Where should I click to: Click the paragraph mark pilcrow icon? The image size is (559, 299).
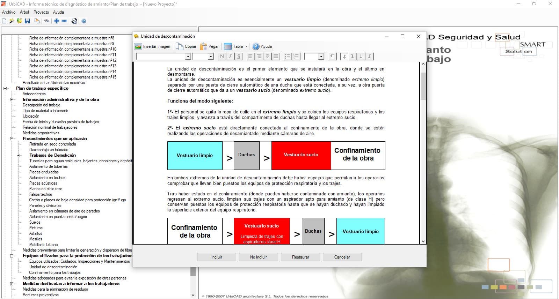coord(332,57)
